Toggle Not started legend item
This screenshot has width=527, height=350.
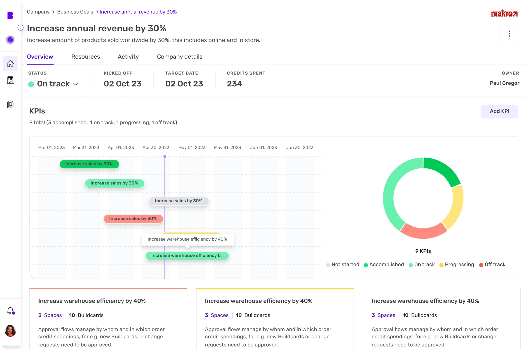pos(342,264)
